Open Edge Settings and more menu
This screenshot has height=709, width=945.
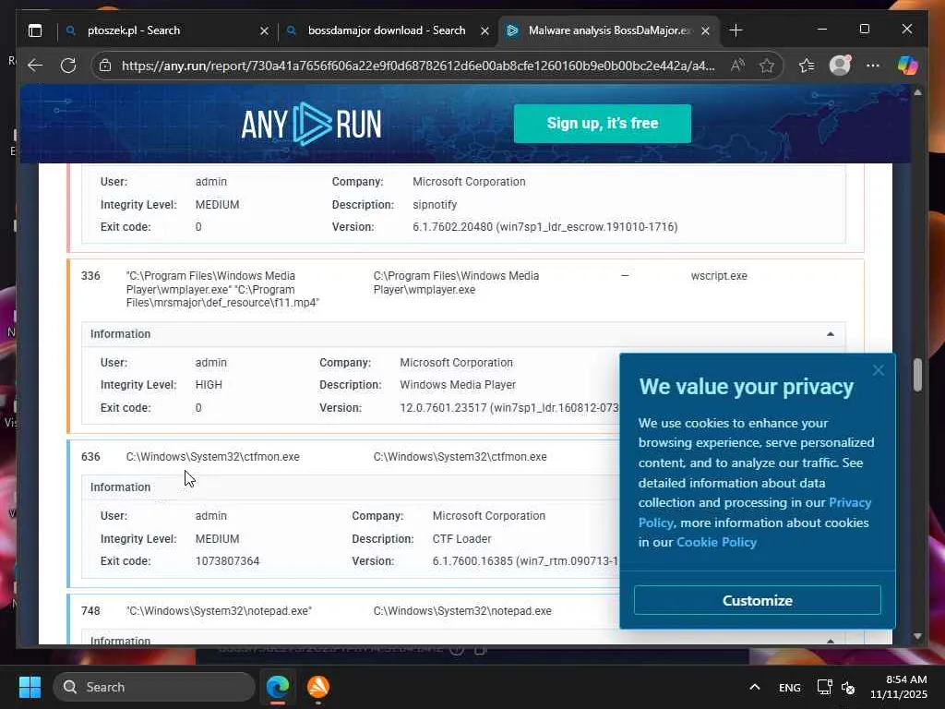pos(873,66)
